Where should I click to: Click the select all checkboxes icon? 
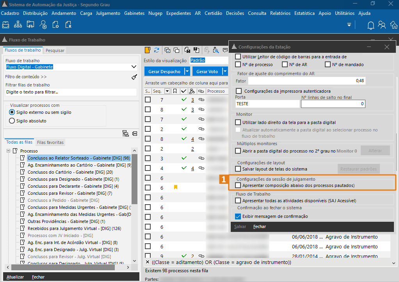pos(167,50)
